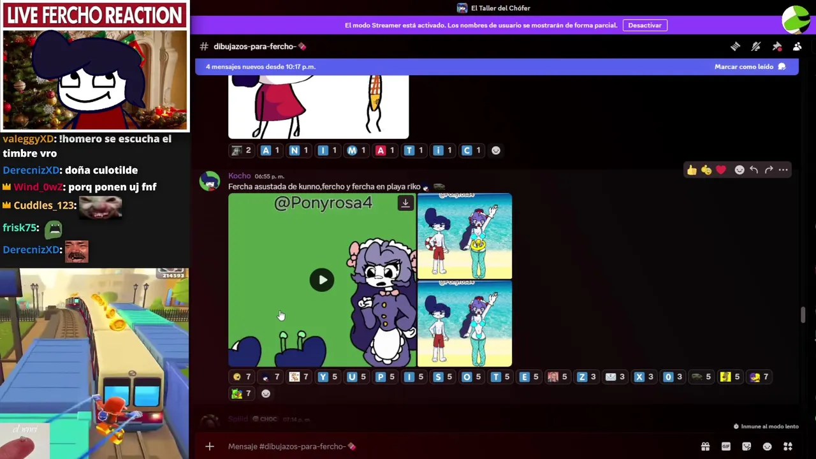
Task: Open the gift icon in message bar
Action: click(705, 446)
